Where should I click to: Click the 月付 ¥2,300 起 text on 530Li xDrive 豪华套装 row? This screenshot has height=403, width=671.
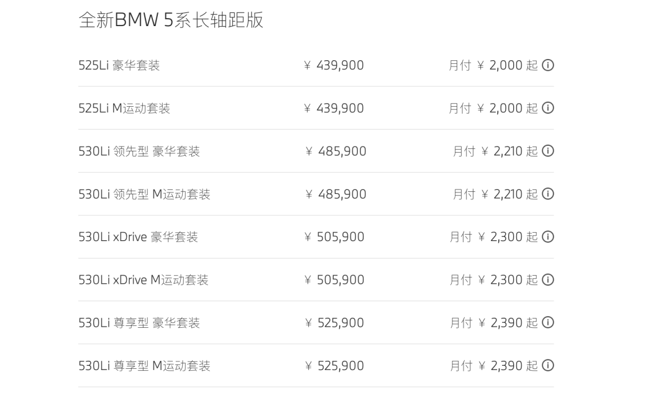(x=493, y=237)
